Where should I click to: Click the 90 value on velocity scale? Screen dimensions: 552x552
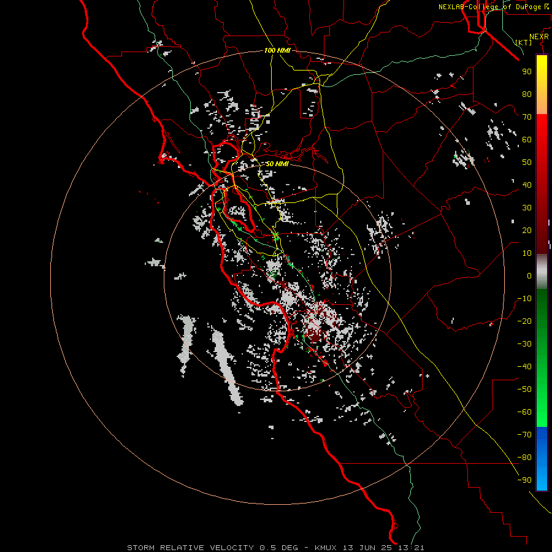click(527, 72)
